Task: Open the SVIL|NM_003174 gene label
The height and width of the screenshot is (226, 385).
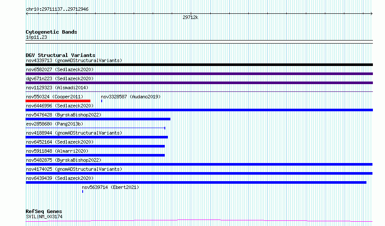Action: click(x=44, y=217)
